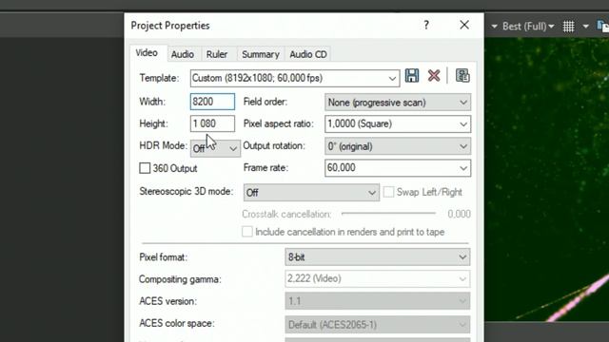Click the match media video settings icon
The width and height of the screenshot is (609, 342).
(462, 76)
